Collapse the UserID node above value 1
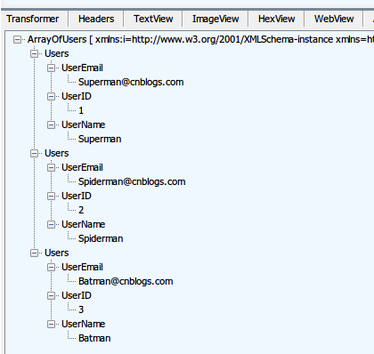This screenshot has width=374, height=354. pyautogui.click(x=52, y=96)
